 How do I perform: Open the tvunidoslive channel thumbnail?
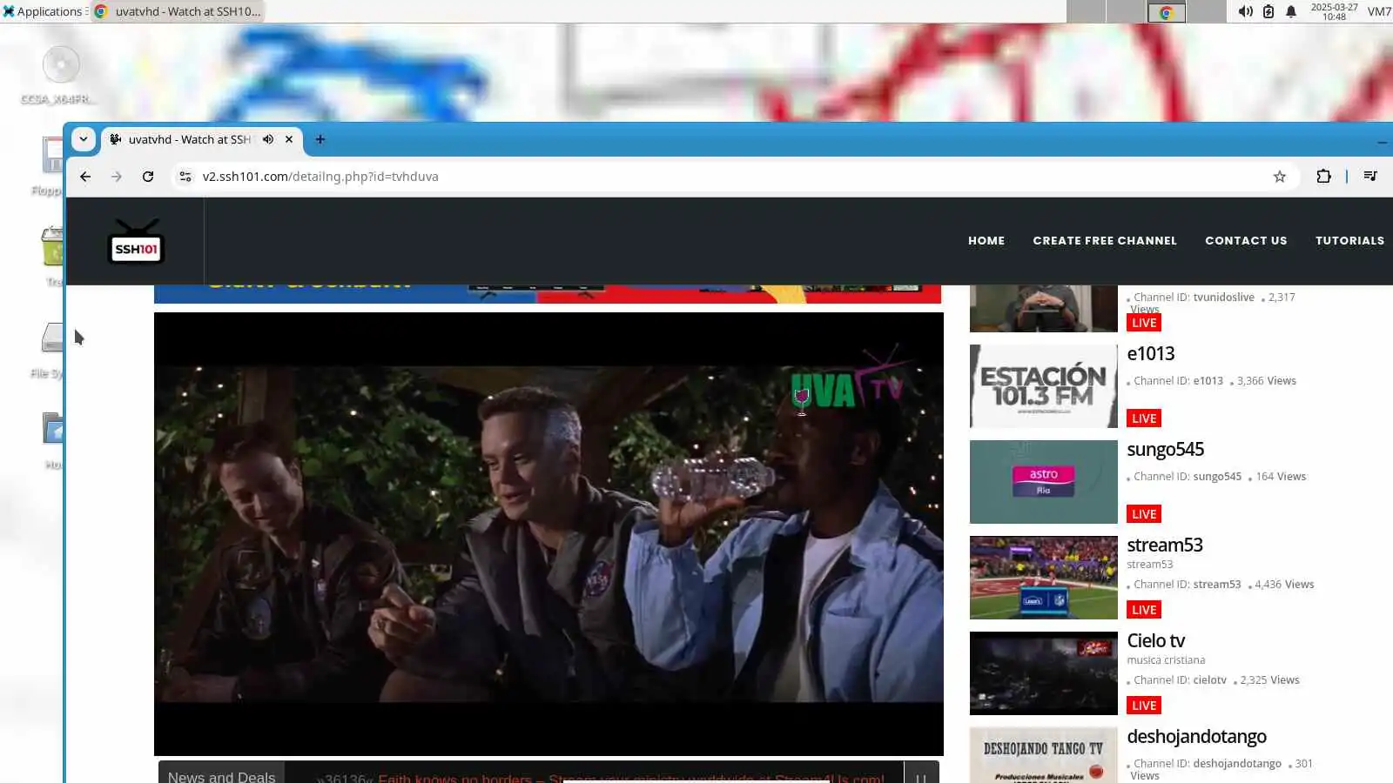(1044, 309)
